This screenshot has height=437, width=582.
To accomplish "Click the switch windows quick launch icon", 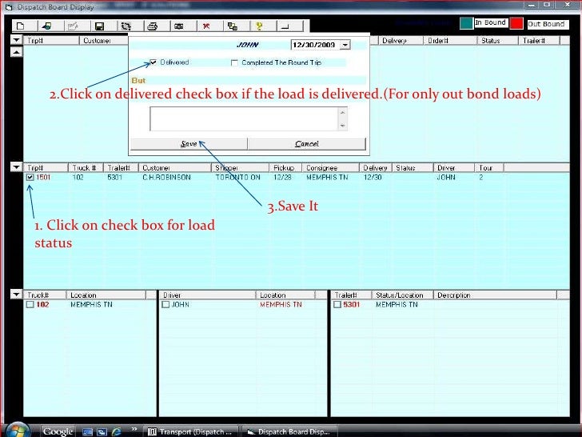I will pos(102,432).
